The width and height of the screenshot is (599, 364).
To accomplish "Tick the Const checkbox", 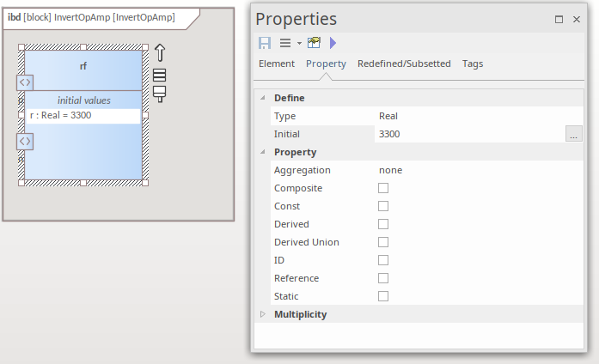I will click(x=383, y=206).
